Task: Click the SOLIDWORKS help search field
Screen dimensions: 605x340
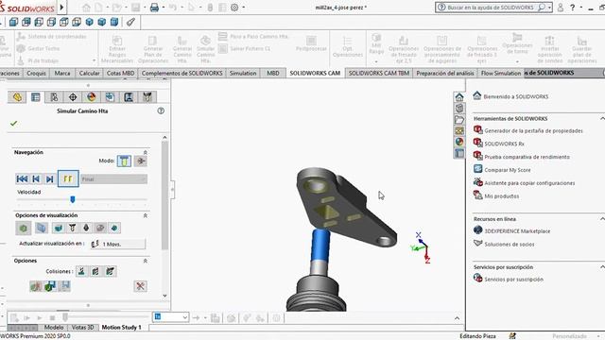Action: coord(491,8)
